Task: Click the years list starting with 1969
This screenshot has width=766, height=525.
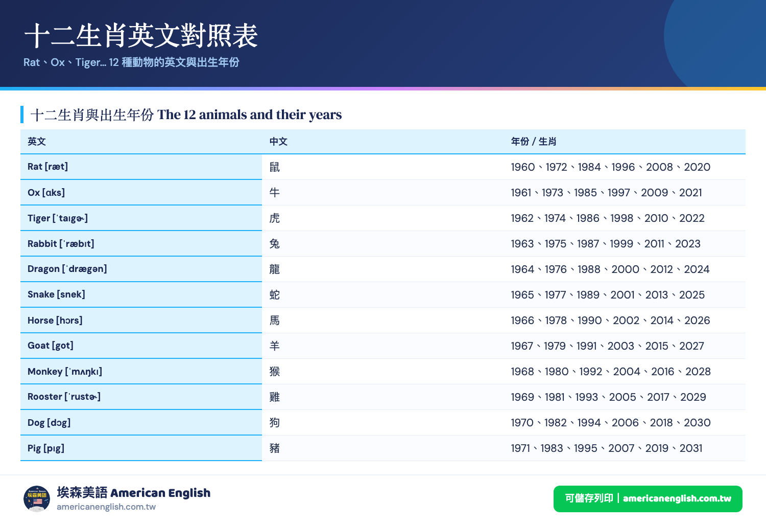Action: click(x=609, y=397)
